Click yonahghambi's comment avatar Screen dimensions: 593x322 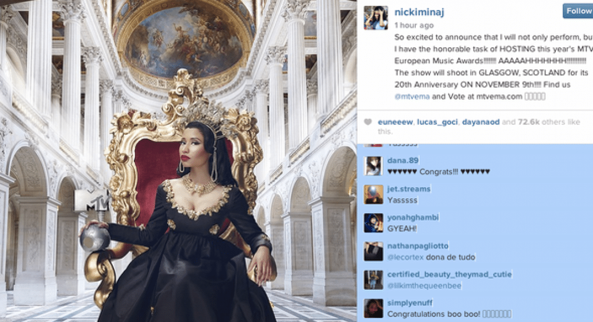(373, 223)
